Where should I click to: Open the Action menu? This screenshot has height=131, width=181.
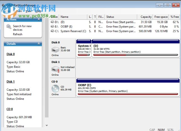point(17,11)
